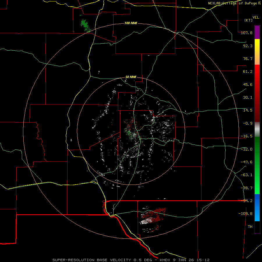
Task: Pick the gray zero-velocity segment of color bar
Action: pyautogui.click(x=257, y=130)
